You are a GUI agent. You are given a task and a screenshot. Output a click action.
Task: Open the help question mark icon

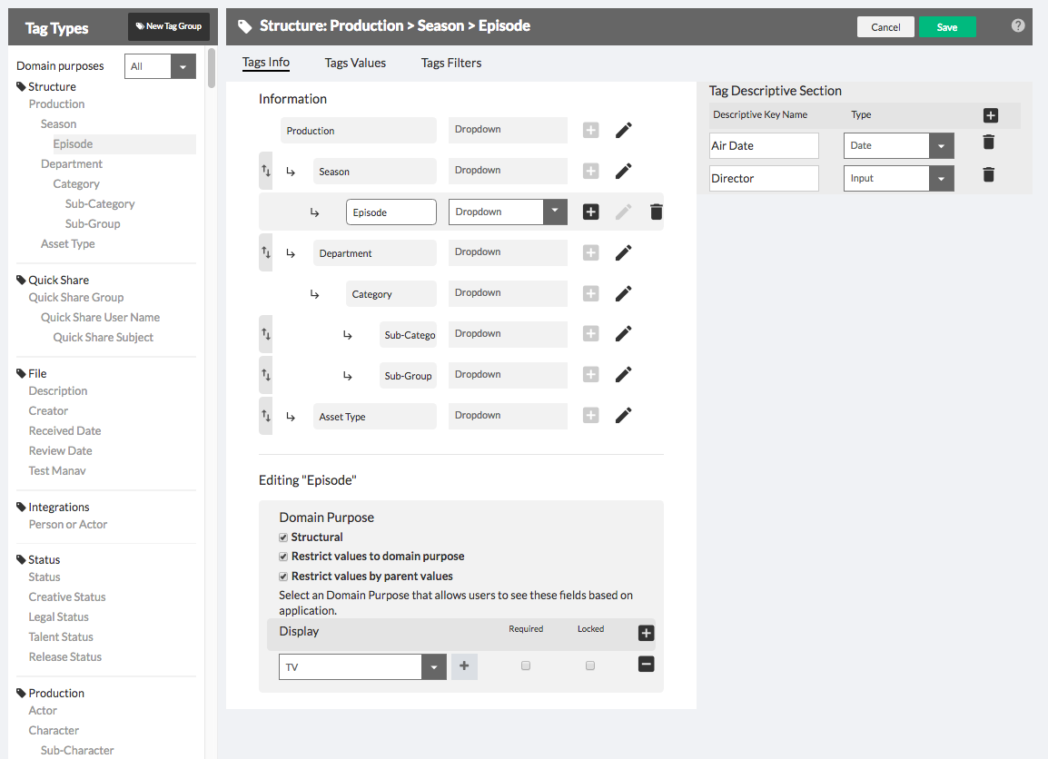pos(1018,25)
